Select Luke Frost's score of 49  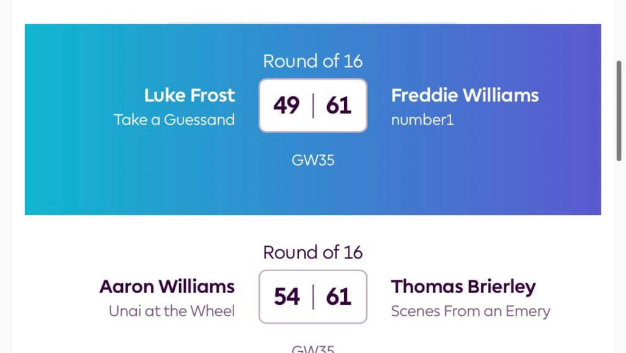[286, 105]
